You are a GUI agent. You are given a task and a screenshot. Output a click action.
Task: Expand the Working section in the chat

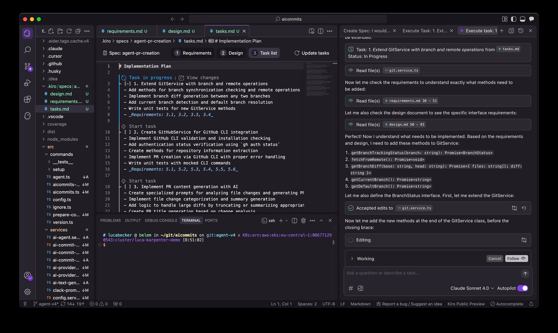[x=352, y=258]
